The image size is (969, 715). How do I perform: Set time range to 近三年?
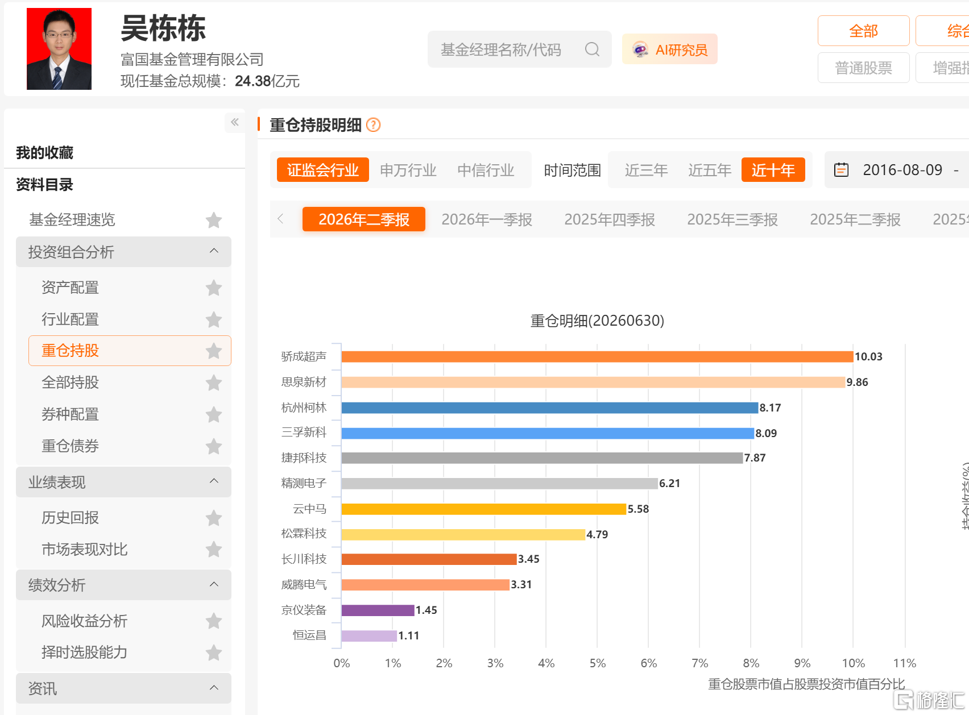(646, 170)
